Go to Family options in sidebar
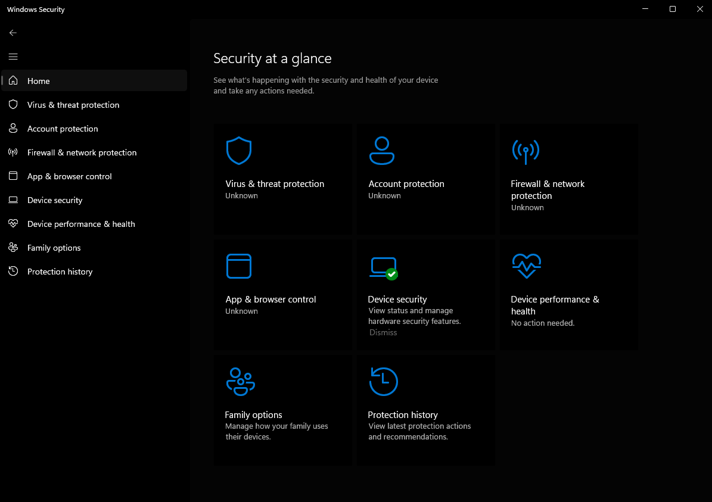This screenshot has height=502, width=712. coord(94,247)
